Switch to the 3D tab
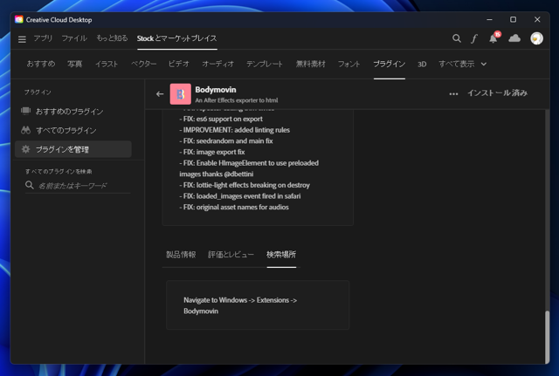 click(422, 65)
